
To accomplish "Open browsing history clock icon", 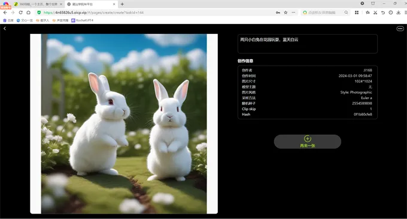I will tap(391, 13).
